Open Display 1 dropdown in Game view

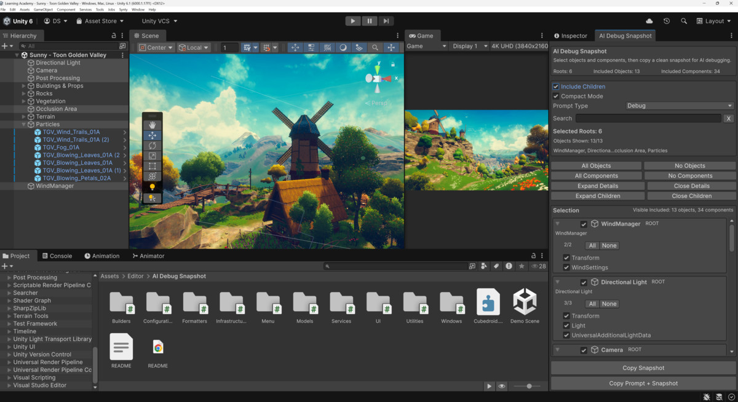[x=469, y=46]
